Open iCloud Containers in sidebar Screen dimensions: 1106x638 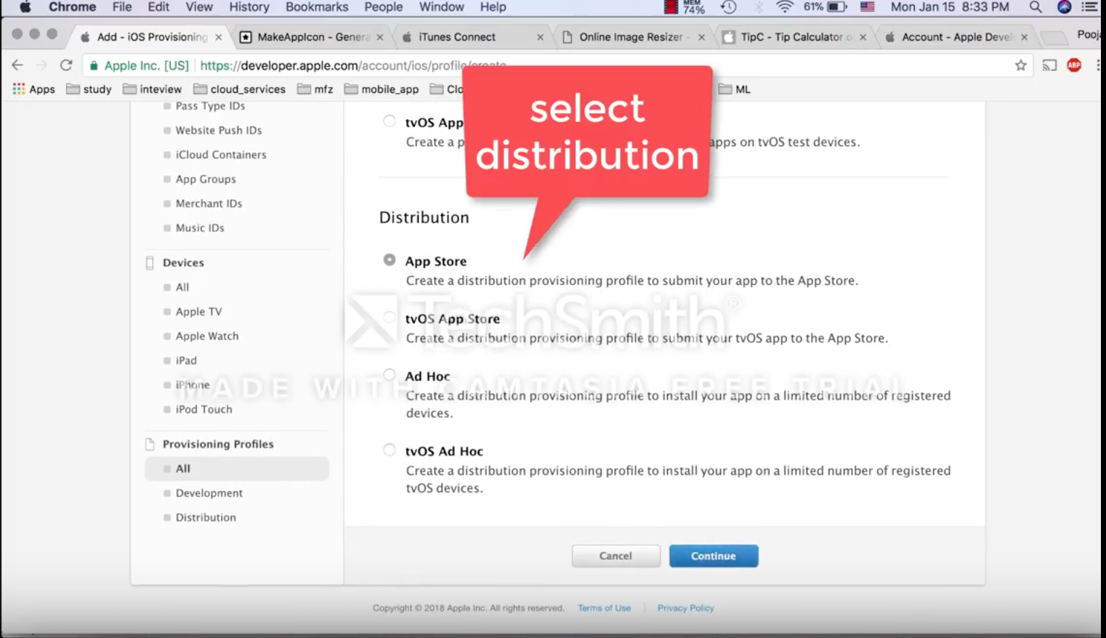(221, 155)
